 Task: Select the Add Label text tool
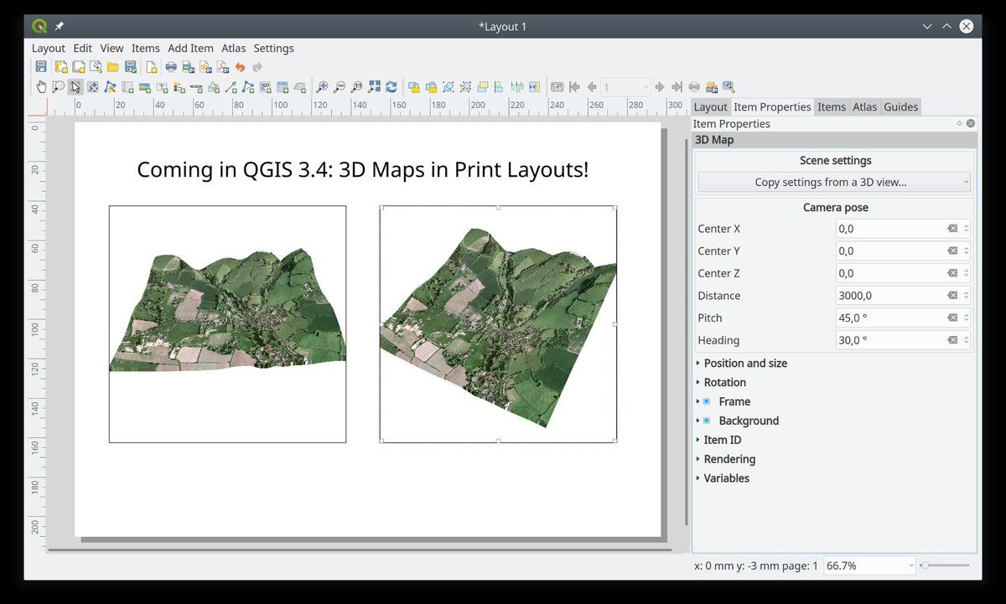[162, 86]
